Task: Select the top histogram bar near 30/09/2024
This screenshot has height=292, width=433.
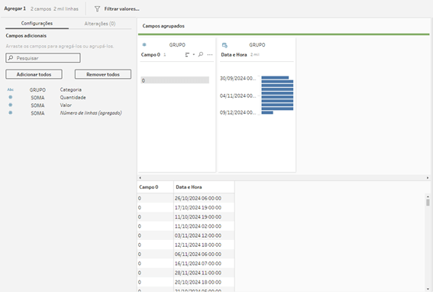Action: [x=275, y=78]
